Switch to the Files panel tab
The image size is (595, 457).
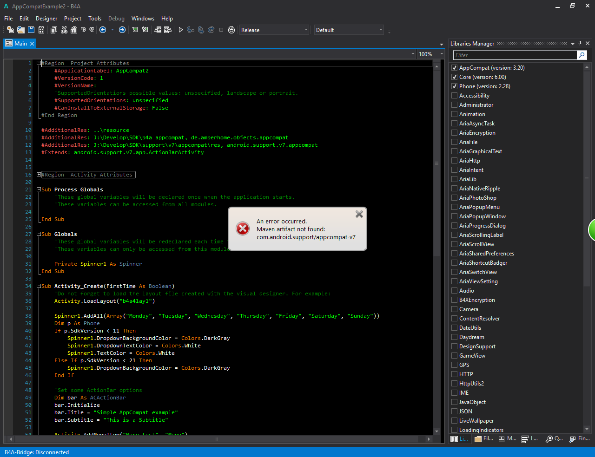(x=484, y=438)
